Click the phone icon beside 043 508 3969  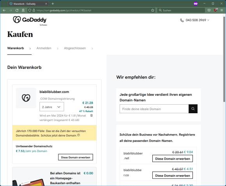click(x=182, y=20)
